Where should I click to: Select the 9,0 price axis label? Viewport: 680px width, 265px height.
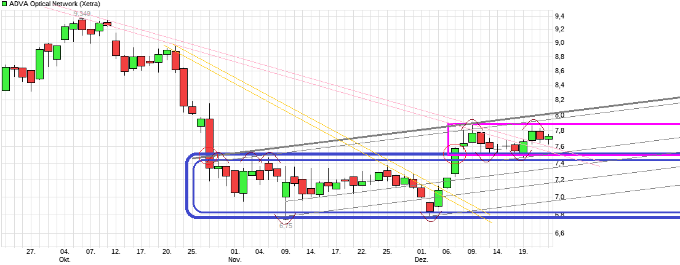point(560,43)
